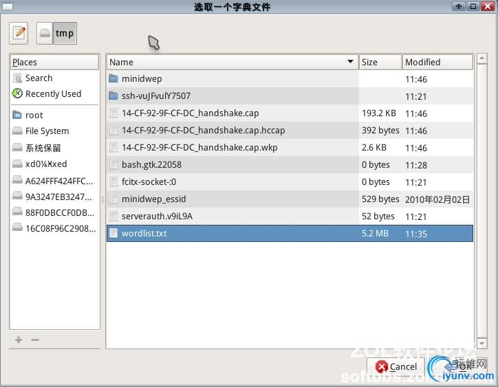Select the wordlist.txt file
Screen dimensions: 498x387
coord(290,233)
